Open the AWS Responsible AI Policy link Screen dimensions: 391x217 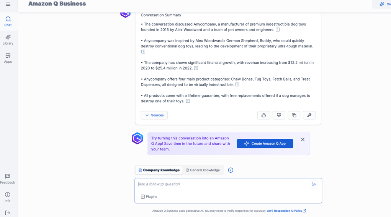coord(286,211)
